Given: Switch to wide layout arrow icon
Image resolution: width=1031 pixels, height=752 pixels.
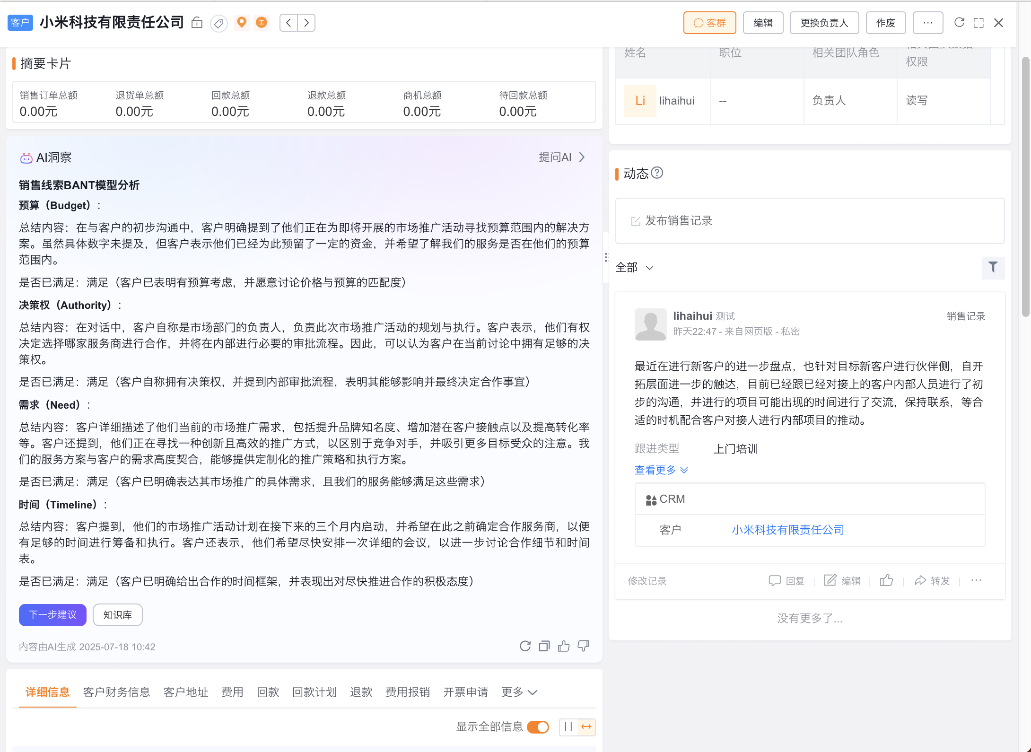Looking at the screenshot, I should pyautogui.click(x=586, y=727).
